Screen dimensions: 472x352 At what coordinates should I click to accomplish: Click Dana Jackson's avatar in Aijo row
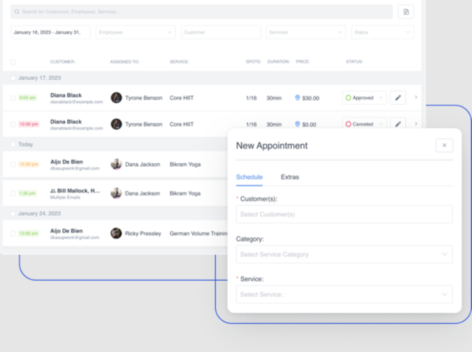click(116, 164)
